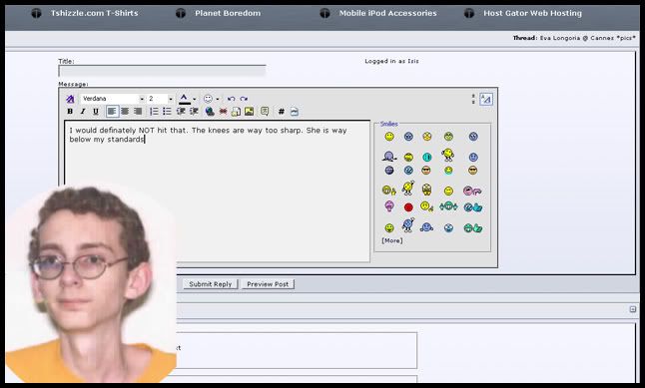
Task: Expand the smilies toolbar dropdown arrow
Action: click(218, 99)
